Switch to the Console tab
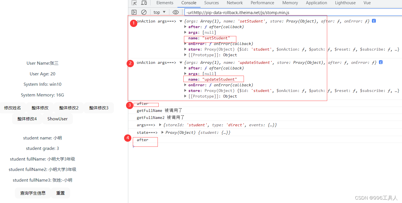Image resolution: width=402 pixels, height=203 pixels. point(189,3)
